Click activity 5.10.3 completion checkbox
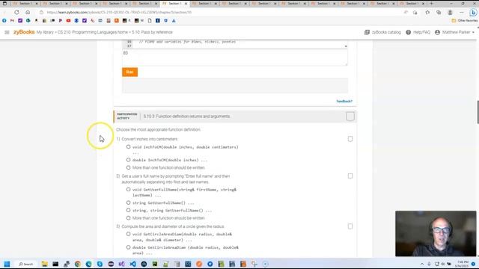This screenshot has height=269, width=479. pyautogui.click(x=350, y=117)
